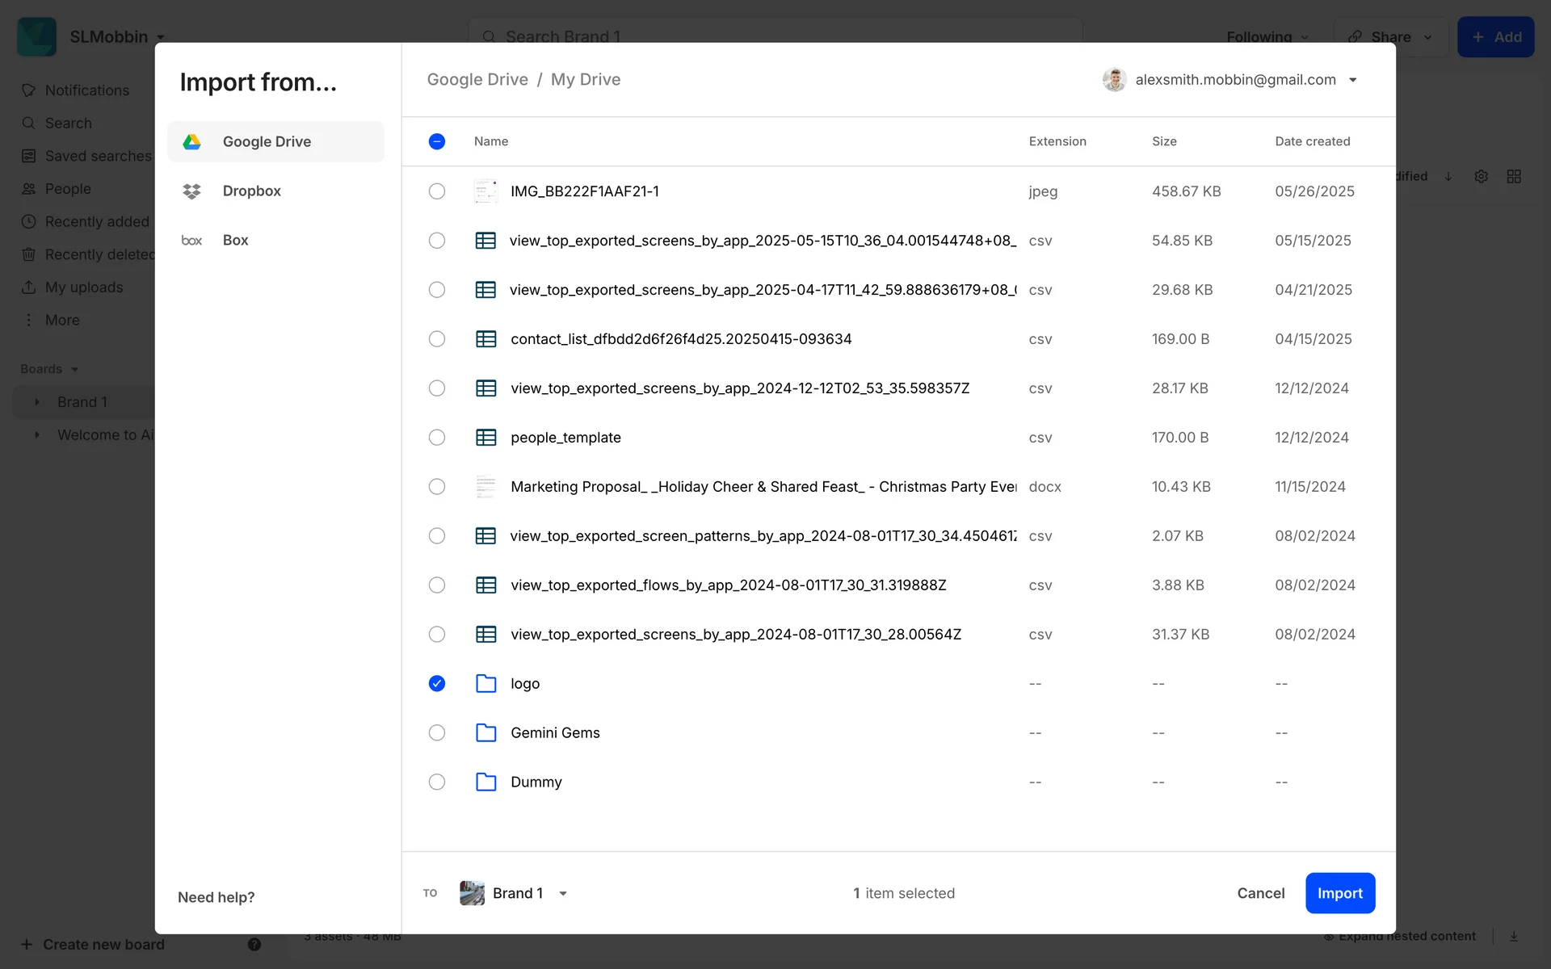Switch import source to Box
Image resolution: width=1551 pixels, height=969 pixels.
click(x=236, y=241)
